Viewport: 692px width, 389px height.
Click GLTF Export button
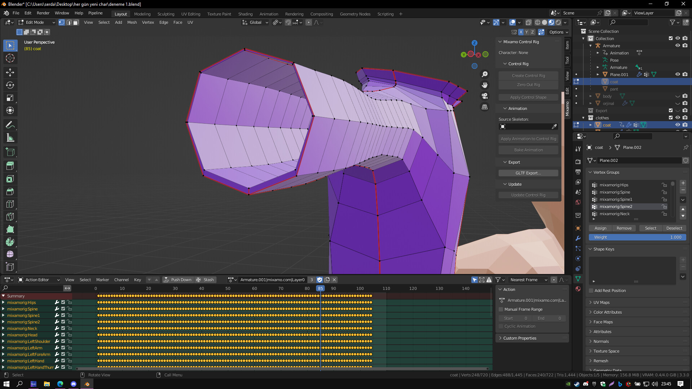pos(528,173)
